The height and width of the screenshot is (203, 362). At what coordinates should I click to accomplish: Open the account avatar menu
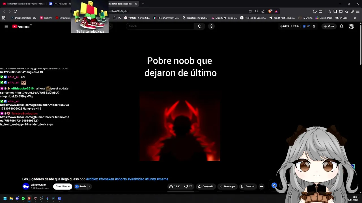click(351, 26)
